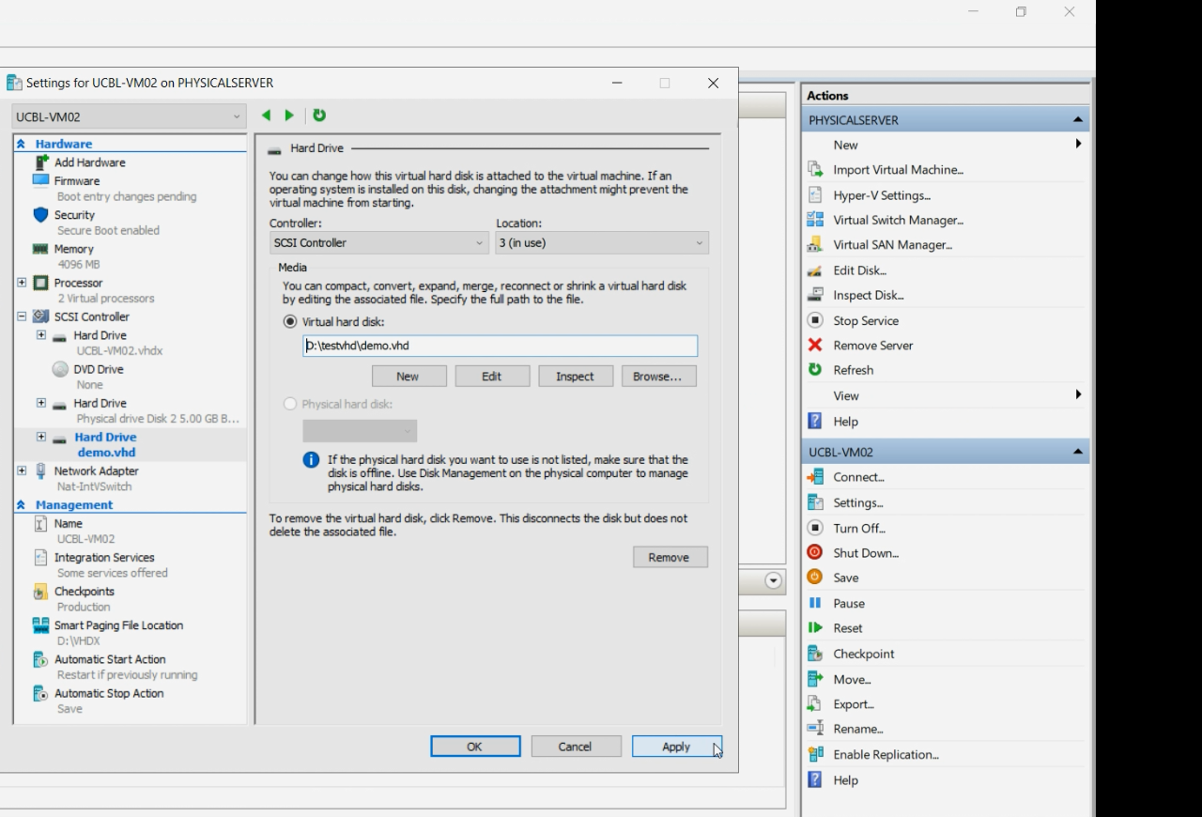Image resolution: width=1202 pixels, height=817 pixels.
Task: Click the Network Adapter icon
Action: (x=40, y=470)
